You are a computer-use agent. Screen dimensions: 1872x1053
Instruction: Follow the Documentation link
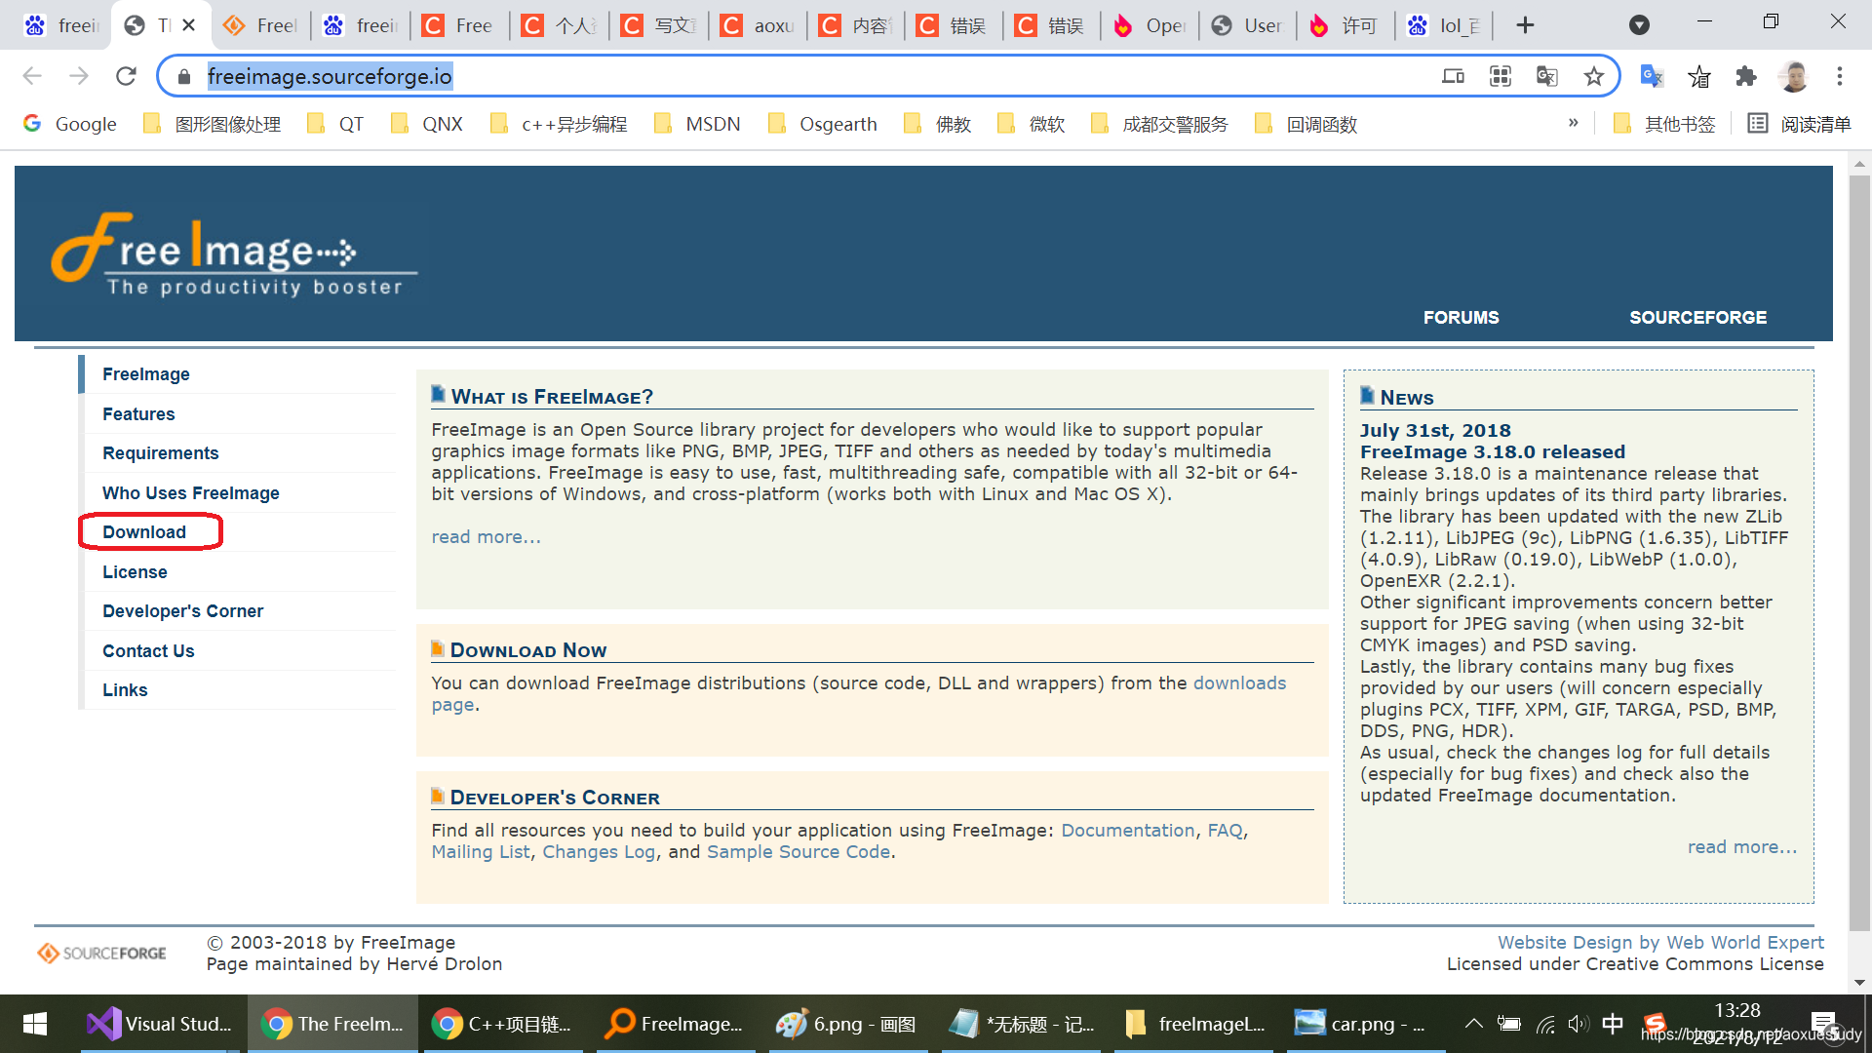tap(1127, 831)
